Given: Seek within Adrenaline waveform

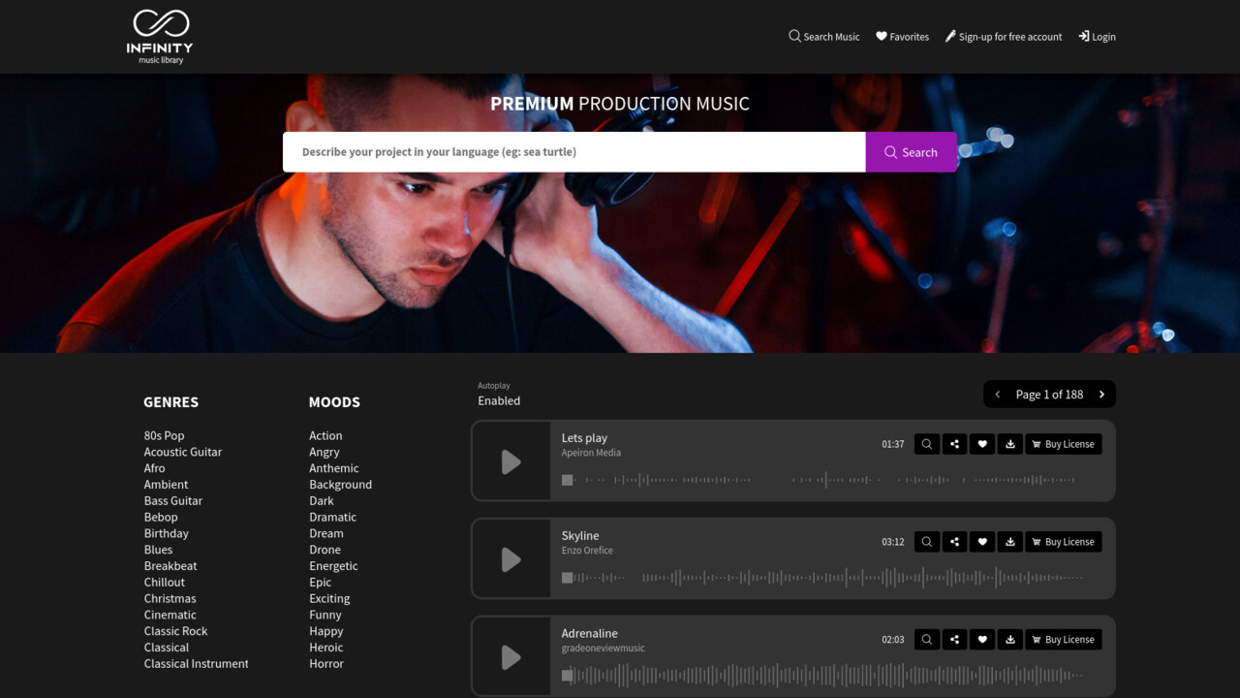Looking at the screenshot, I should click(x=821, y=676).
